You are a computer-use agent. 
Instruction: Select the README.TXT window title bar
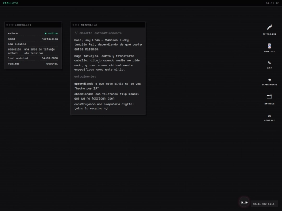[108, 25]
